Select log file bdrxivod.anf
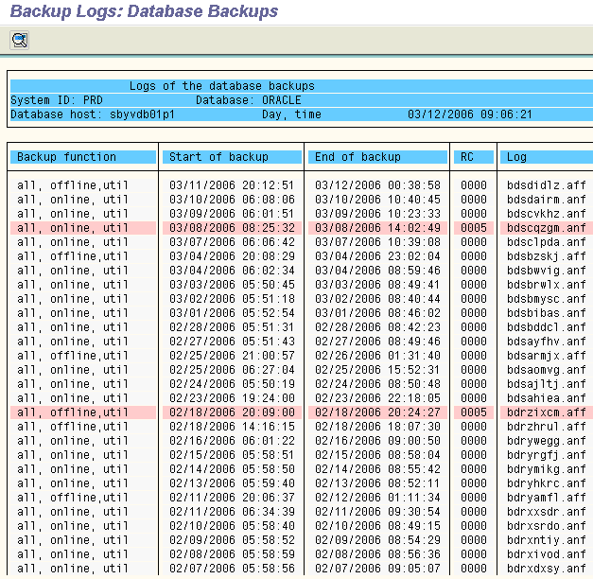Screen dimensions: 593x579 pos(546,554)
